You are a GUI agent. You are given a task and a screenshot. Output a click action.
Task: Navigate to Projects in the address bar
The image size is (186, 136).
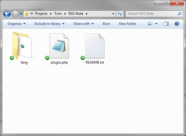click(x=41, y=14)
